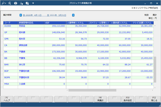161x107 pixels.
Task: Select 予算粗利率 value 57.25
Action: (99, 77)
